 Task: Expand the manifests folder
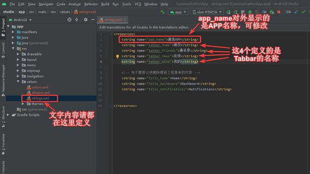(x=13, y=32)
